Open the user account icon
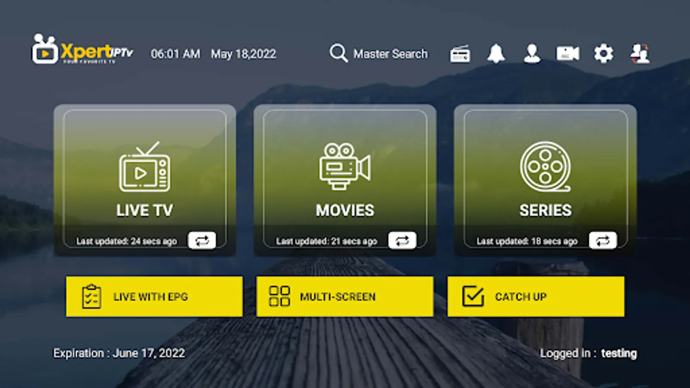 click(531, 53)
